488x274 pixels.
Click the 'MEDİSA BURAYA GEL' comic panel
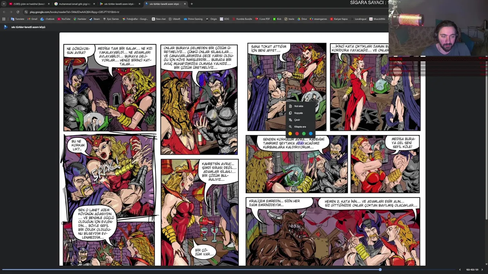[x=385, y=164]
